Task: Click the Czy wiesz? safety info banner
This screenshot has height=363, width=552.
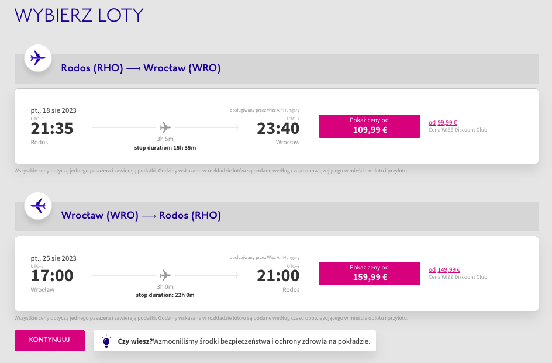Action: click(x=235, y=341)
